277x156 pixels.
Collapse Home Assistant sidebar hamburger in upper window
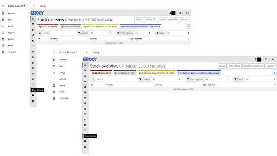(x=3, y=6)
